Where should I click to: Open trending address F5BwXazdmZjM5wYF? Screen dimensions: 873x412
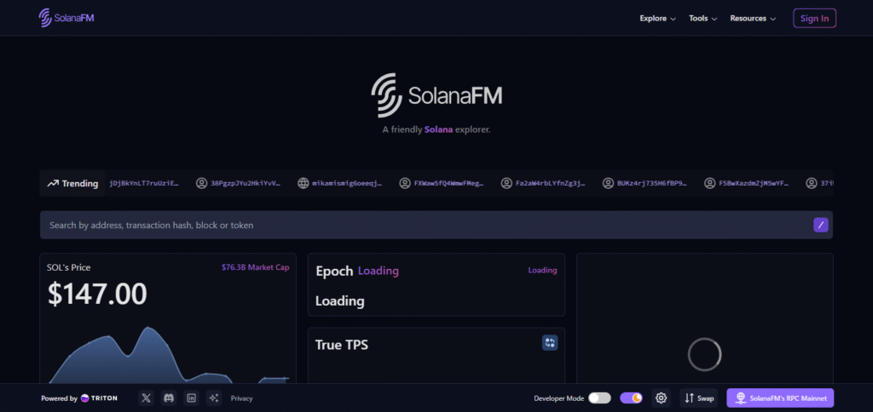point(754,183)
